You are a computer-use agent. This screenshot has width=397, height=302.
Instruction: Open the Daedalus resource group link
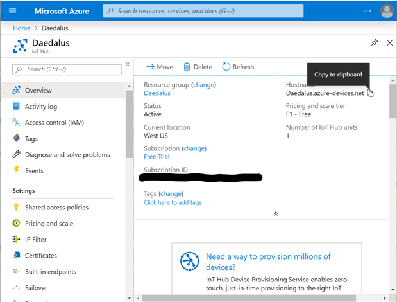click(x=157, y=93)
